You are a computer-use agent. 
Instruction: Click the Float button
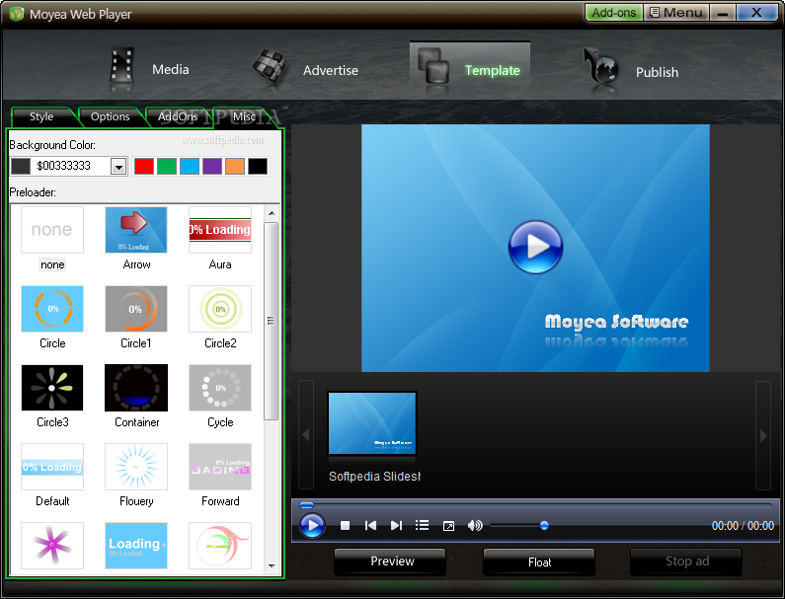tap(539, 562)
